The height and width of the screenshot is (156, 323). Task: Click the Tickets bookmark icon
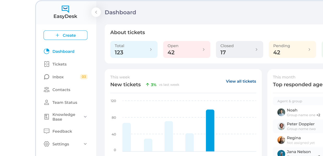tap(47, 64)
